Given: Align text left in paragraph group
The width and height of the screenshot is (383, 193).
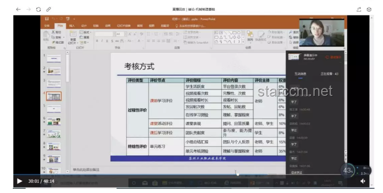Looking at the screenshot, I should tap(148, 41).
